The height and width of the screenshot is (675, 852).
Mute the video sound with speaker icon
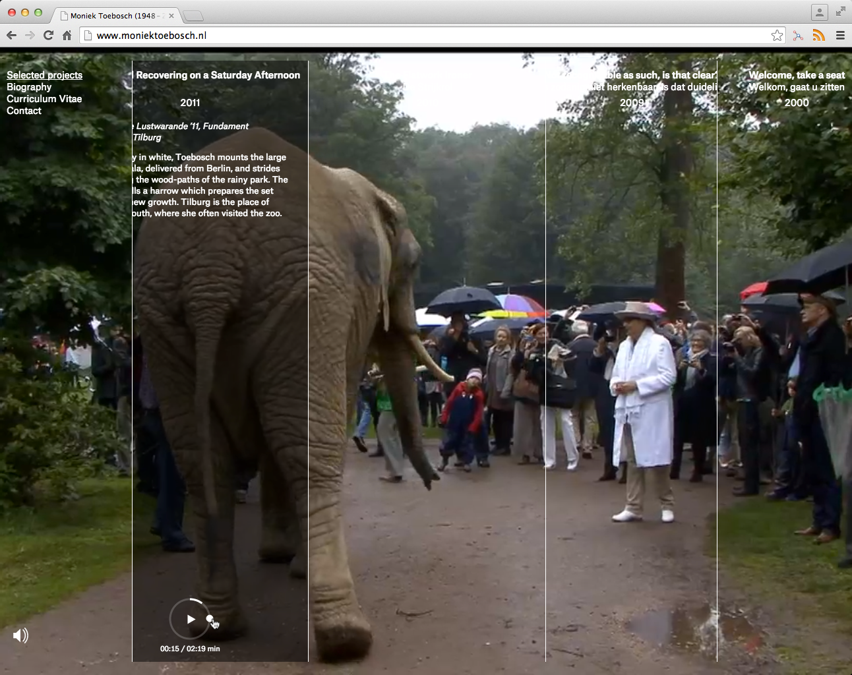coord(20,635)
